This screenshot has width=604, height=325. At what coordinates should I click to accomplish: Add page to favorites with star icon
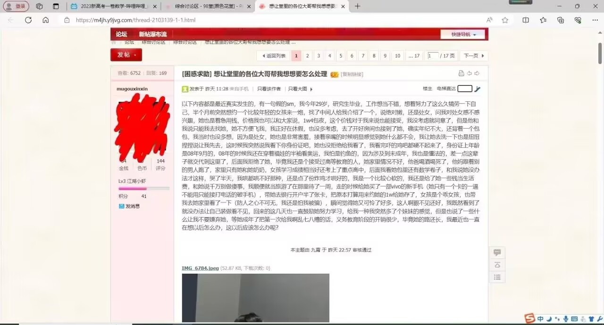click(x=505, y=20)
